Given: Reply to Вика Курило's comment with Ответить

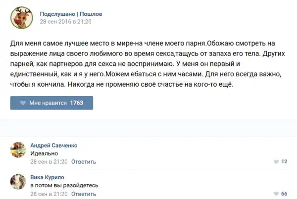Looking at the screenshot, I should (x=83, y=194).
